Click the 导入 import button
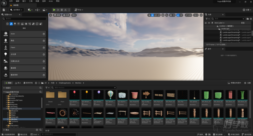 point(18,83)
